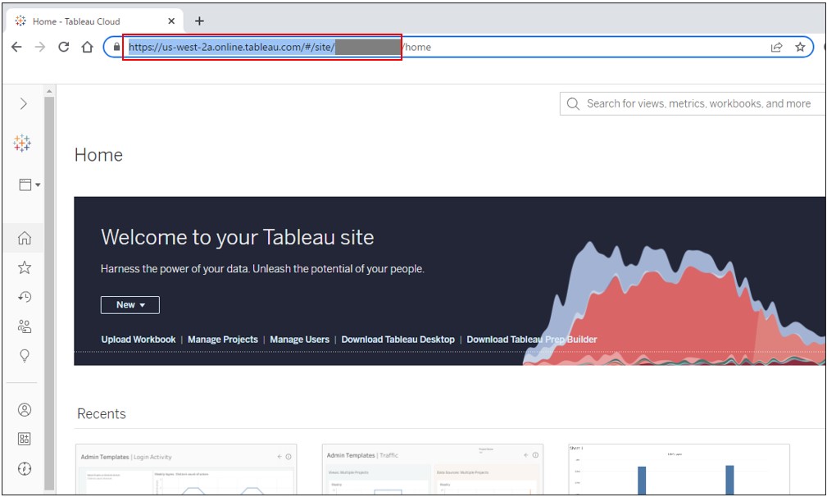Open the site switcher dropdown in sidebar
This screenshot has width=827, height=497.
[x=30, y=185]
